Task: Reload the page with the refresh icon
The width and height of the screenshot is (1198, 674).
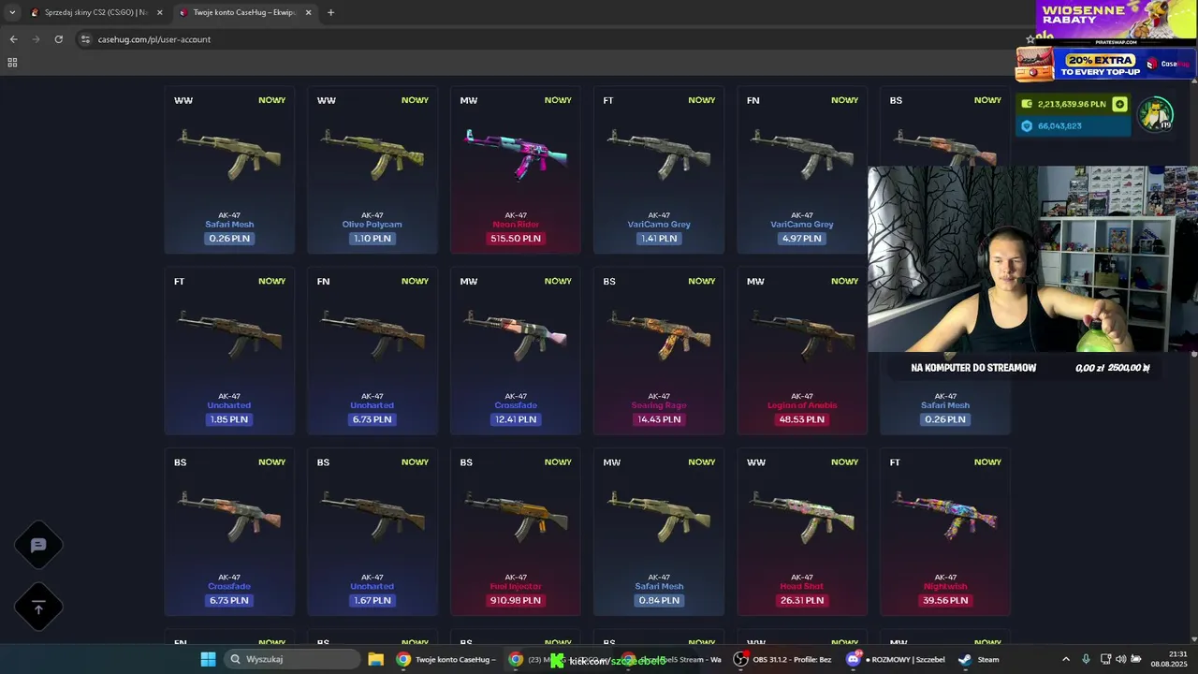Action: (x=58, y=39)
